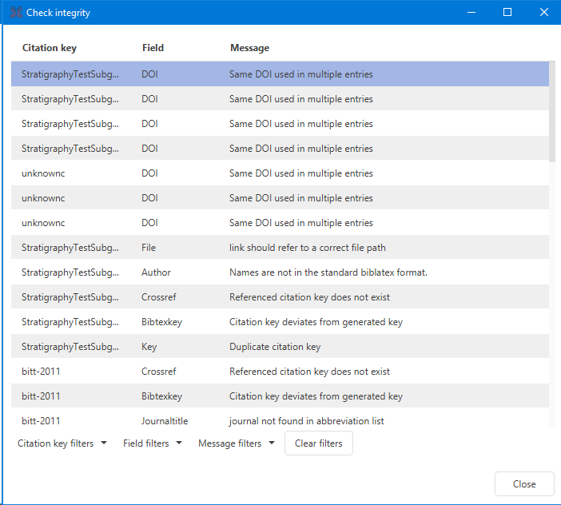Click the Clear filters button
The width and height of the screenshot is (561, 505).
(x=318, y=443)
